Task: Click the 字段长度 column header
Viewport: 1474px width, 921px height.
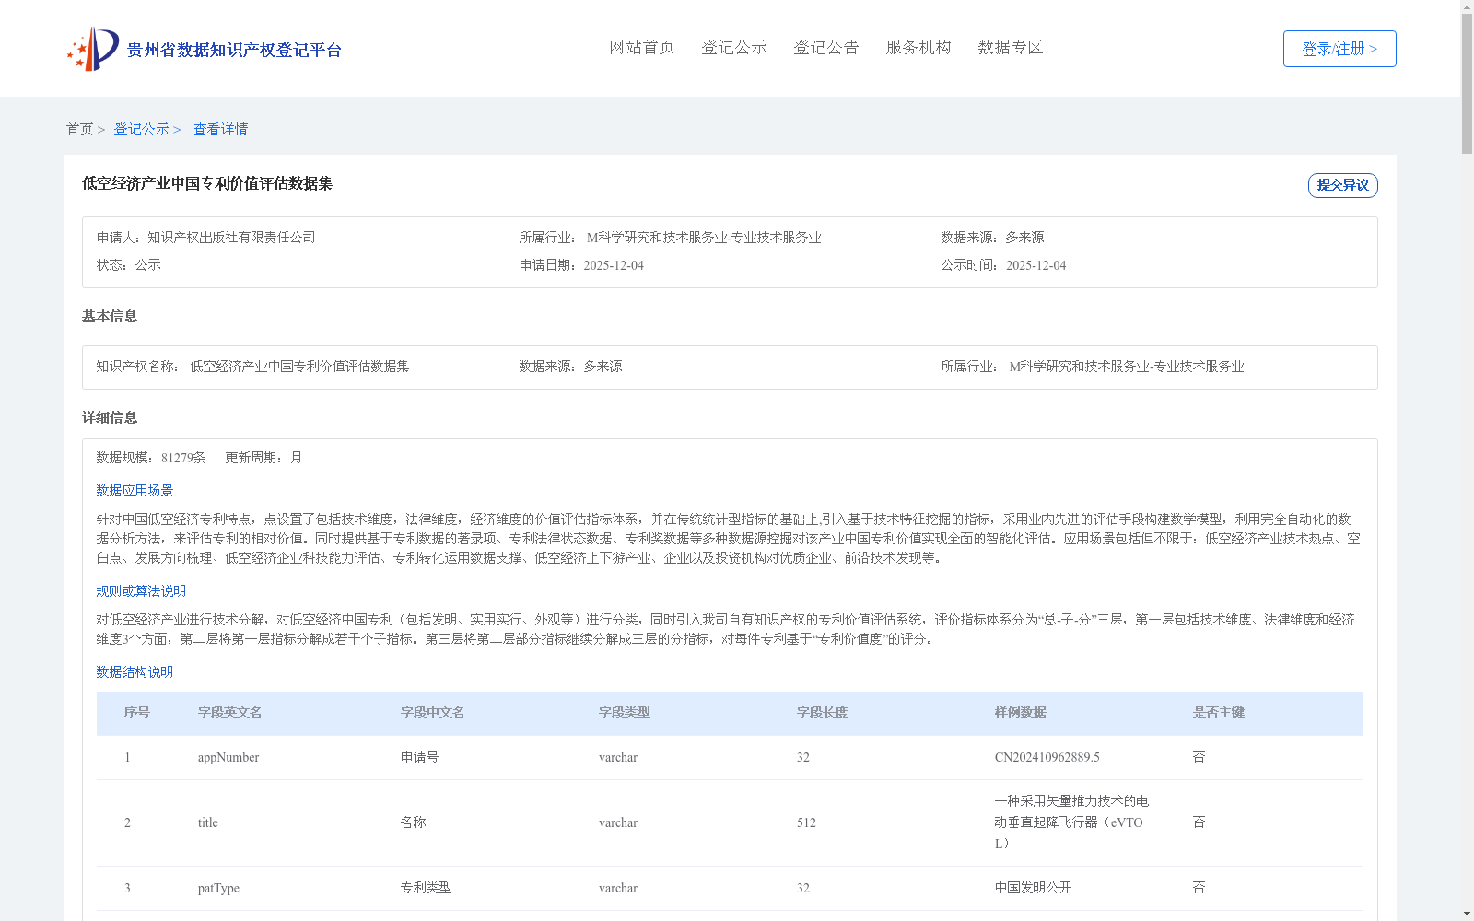Action: tap(823, 713)
